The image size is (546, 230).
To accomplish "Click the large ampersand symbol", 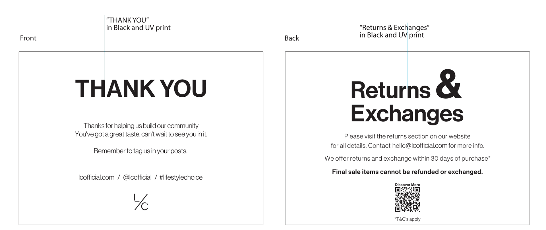I will (x=448, y=84).
